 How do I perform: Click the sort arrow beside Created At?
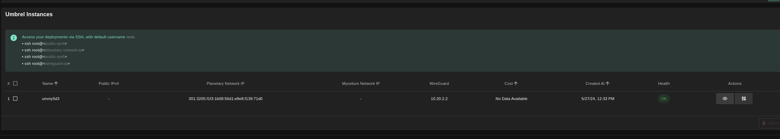(x=607, y=83)
